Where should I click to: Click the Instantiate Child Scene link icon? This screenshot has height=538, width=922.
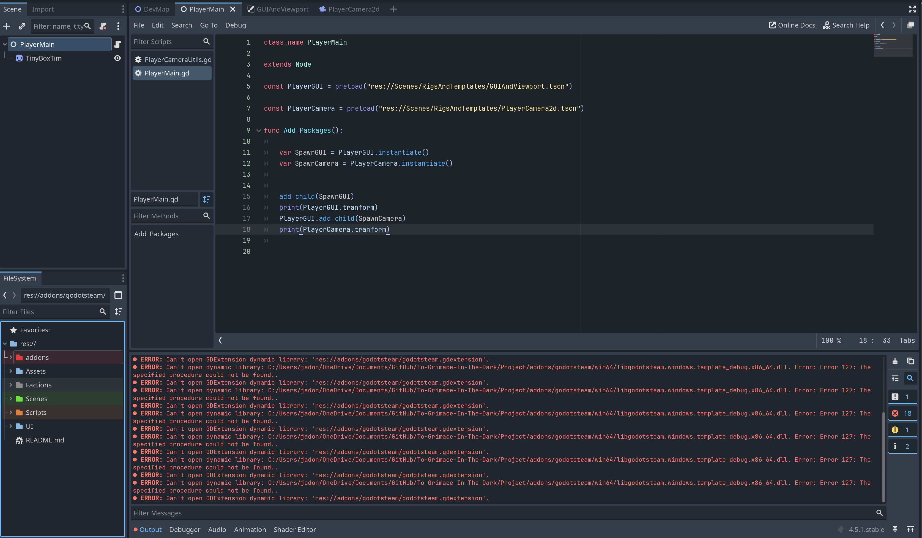(22, 26)
